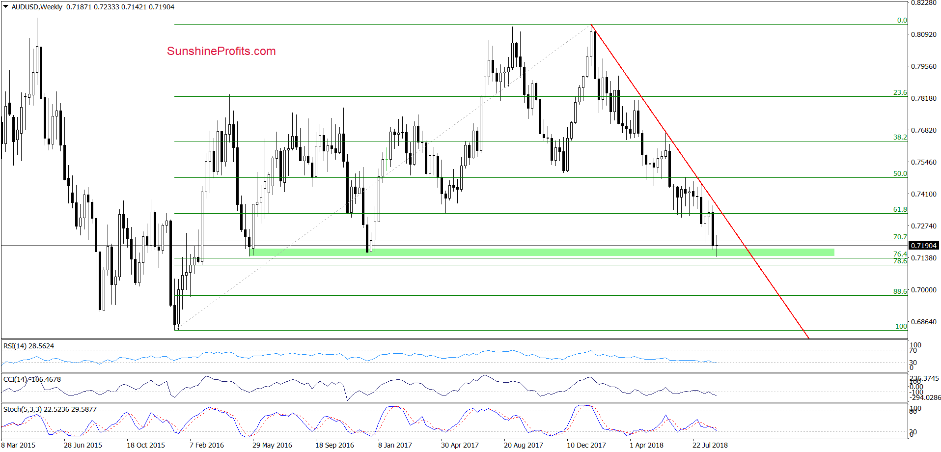The width and height of the screenshot is (941, 452).
Task: Click the 50.0 Fibonacci level label
Action: [900, 173]
